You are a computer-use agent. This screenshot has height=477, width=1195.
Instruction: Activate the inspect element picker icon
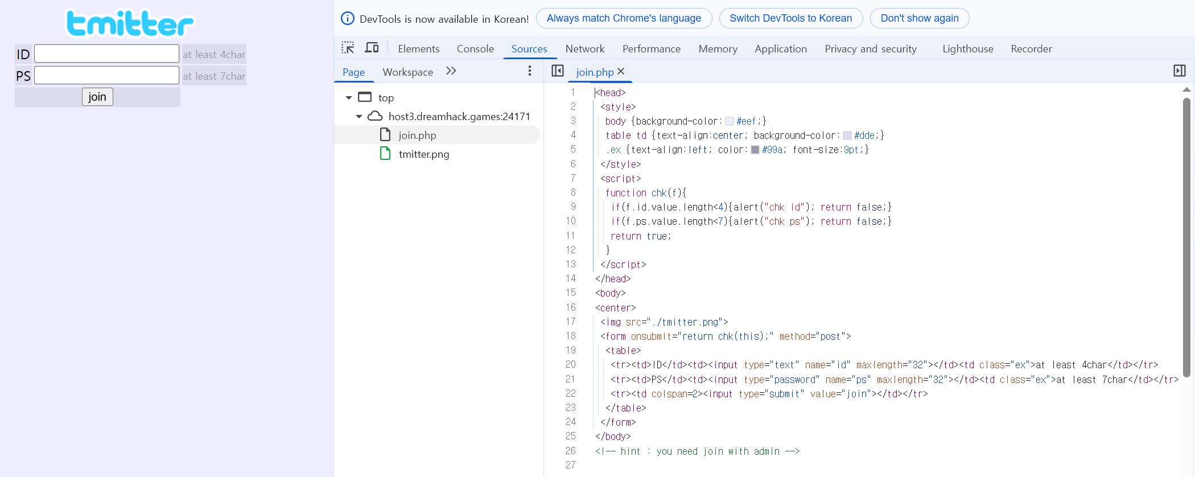click(x=348, y=48)
